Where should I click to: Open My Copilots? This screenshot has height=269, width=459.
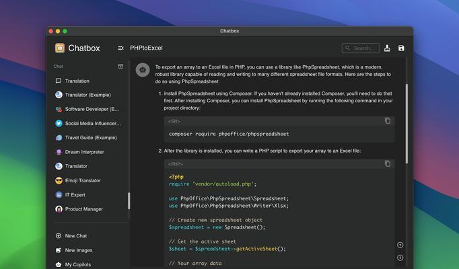pos(77,264)
